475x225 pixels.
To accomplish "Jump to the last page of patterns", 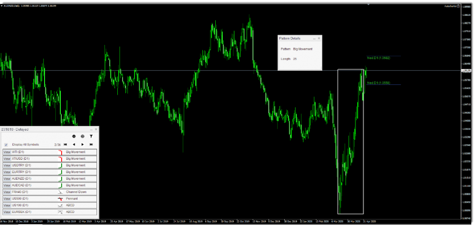I will pos(91,144).
